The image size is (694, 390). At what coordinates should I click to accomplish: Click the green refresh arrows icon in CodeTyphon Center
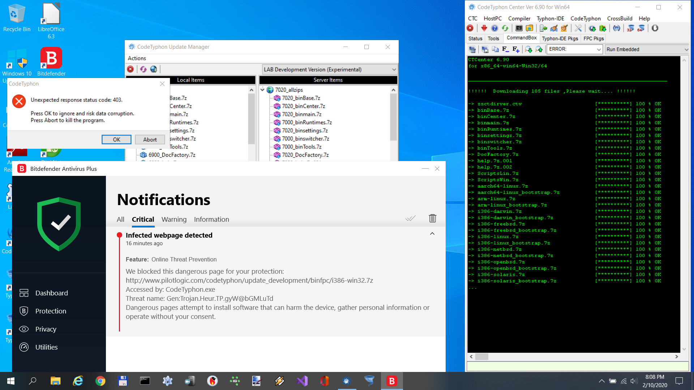pos(505,28)
